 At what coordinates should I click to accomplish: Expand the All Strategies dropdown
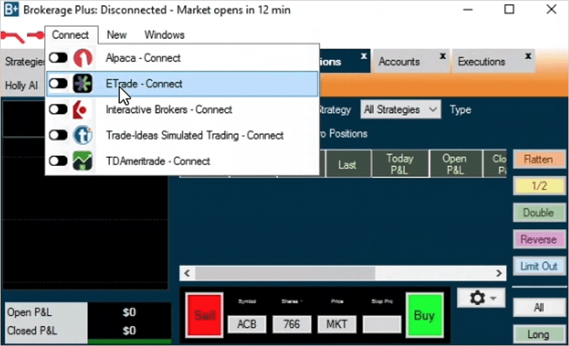(x=401, y=110)
